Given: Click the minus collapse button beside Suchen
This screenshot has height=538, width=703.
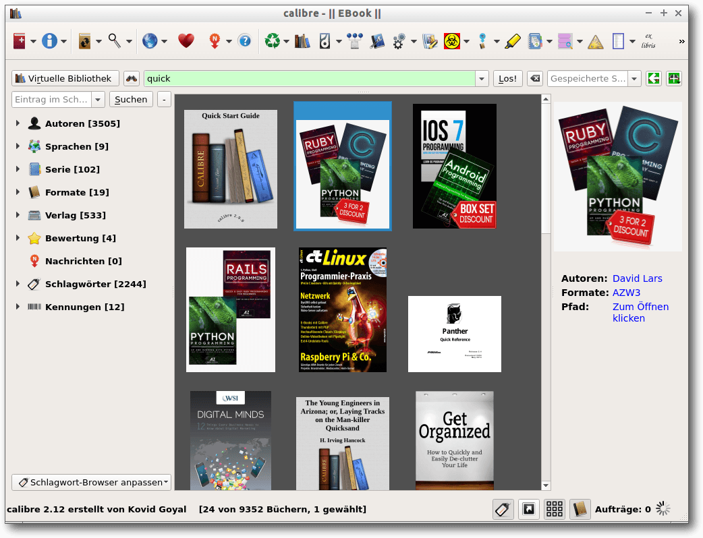Looking at the screenshot, I should pos(164,100).
